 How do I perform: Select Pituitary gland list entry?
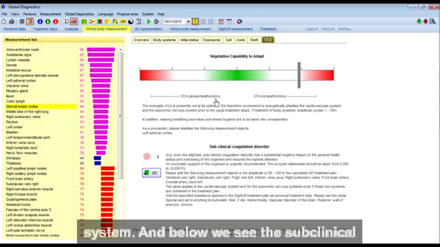pos(17,91)
